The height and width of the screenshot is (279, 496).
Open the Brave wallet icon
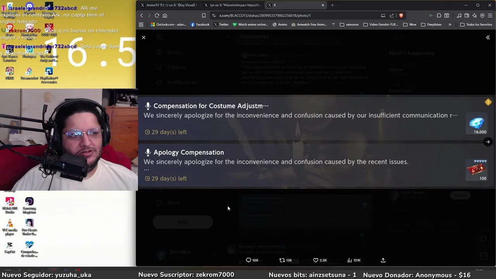[x=467, y=15]
